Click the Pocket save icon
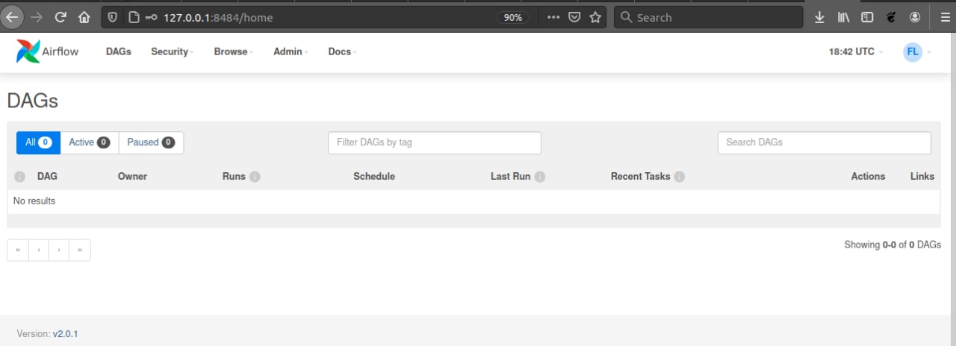The image size is (956, 346). point(574,17)
